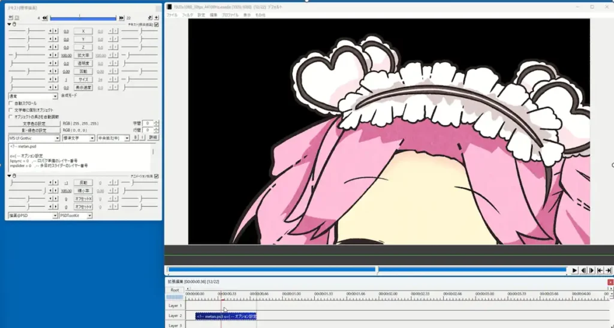
Task: Jump to first frame in main window
Action: coord(600,270)
